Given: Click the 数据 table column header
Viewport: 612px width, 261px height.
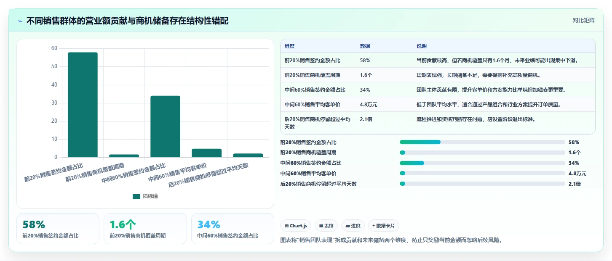Looking at the screenshot, I should [x=365, y=46].
